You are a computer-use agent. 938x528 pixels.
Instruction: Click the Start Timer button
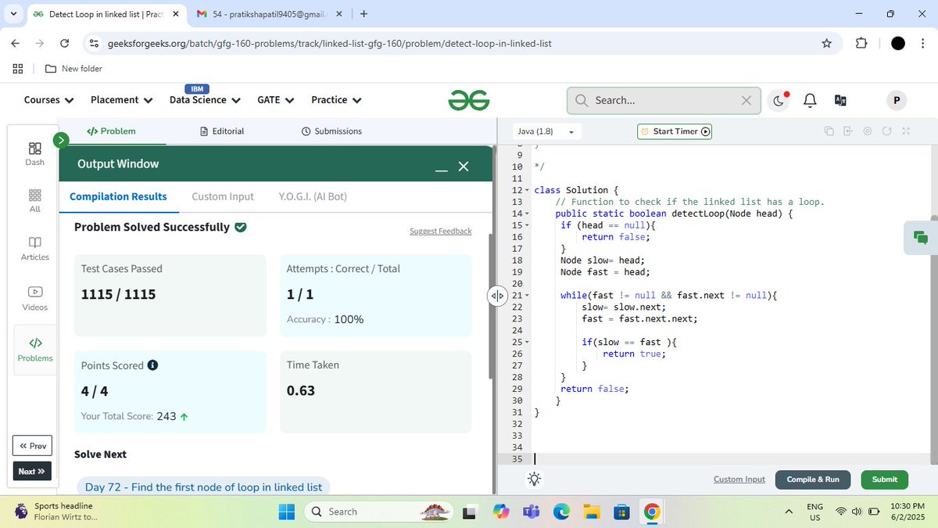[x=675, y=131]
